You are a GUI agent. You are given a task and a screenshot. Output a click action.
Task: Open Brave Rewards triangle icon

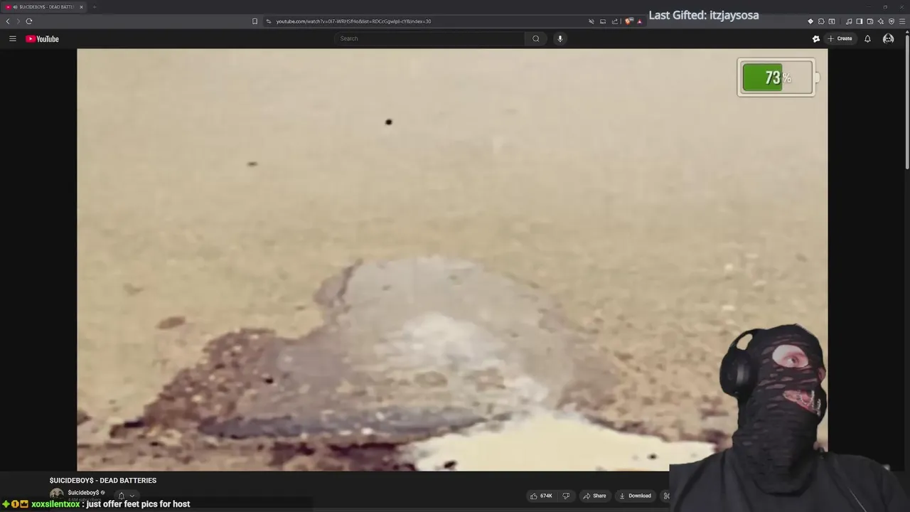point(639,21)
